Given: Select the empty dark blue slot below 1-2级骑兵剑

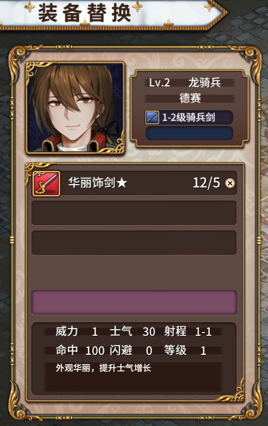Looking at the screenshot, I should pyautogui.click(x=189, y=133).
